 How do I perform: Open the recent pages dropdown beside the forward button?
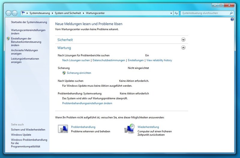[19, 13]
